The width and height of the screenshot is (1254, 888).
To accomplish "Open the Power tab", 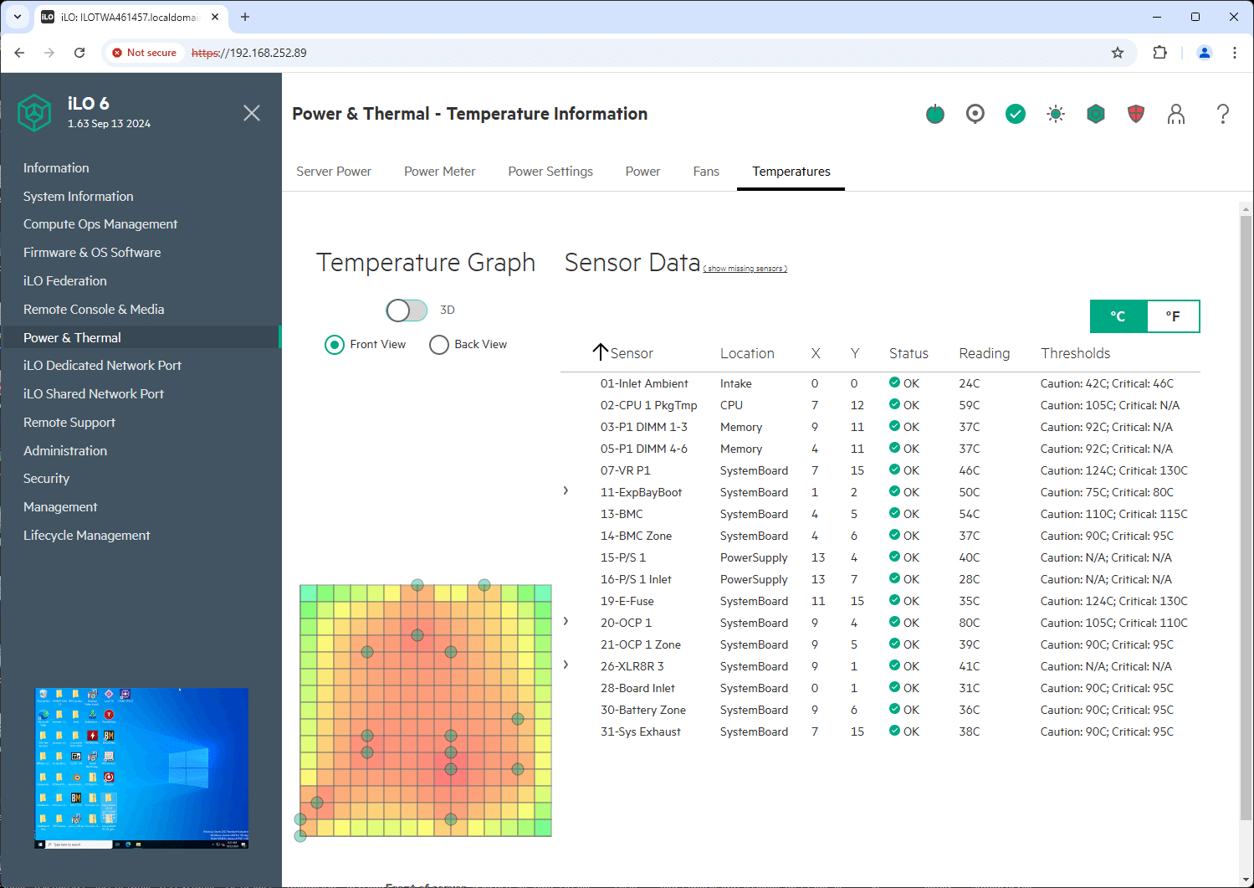I will [643, 172].
